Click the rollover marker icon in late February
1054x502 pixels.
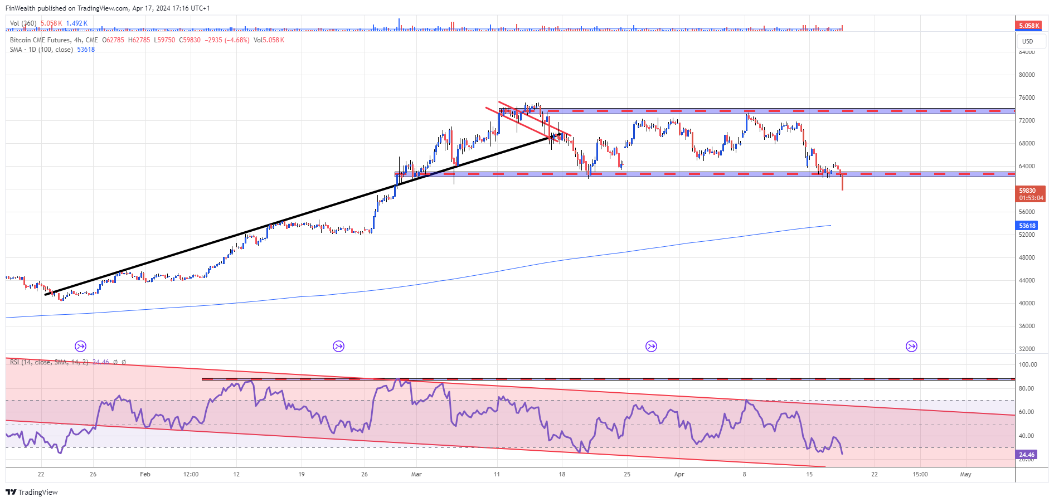338,347
